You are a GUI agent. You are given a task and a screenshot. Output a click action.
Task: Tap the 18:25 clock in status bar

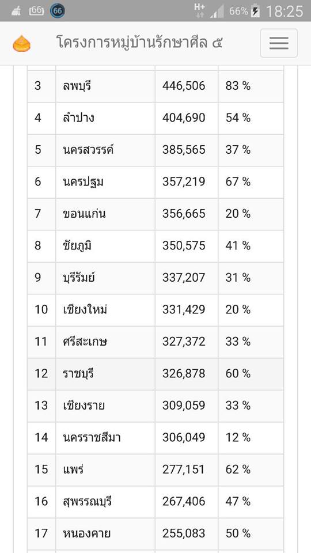click(284, 12)
